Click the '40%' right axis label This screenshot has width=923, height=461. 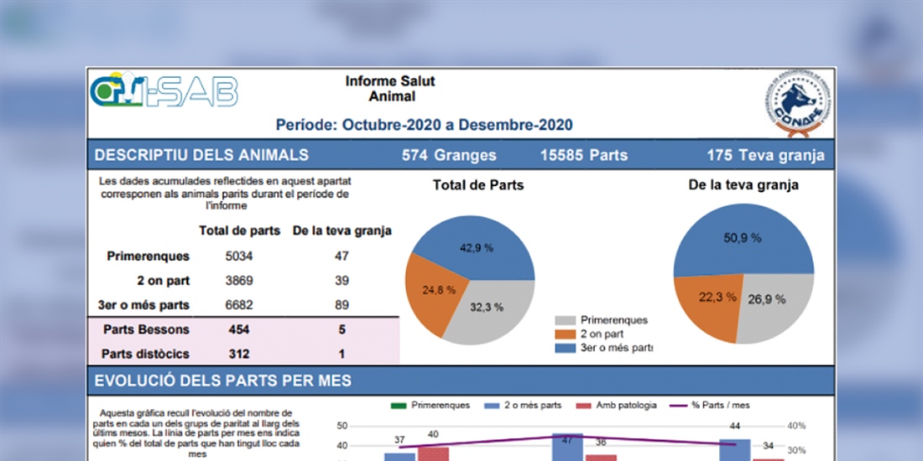coord(795,426)
